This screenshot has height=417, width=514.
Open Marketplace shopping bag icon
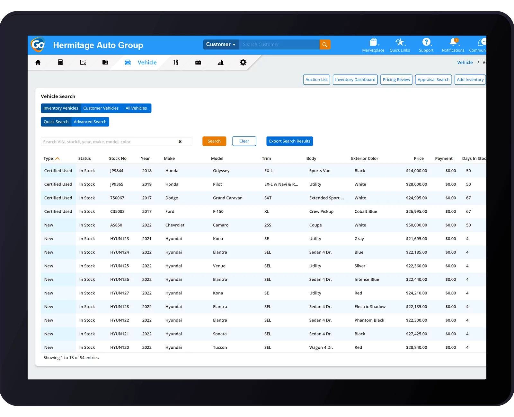pyautogui.click(x=373, y=42)
